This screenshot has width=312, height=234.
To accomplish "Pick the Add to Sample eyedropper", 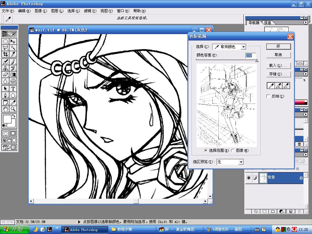I will point(278,86).
